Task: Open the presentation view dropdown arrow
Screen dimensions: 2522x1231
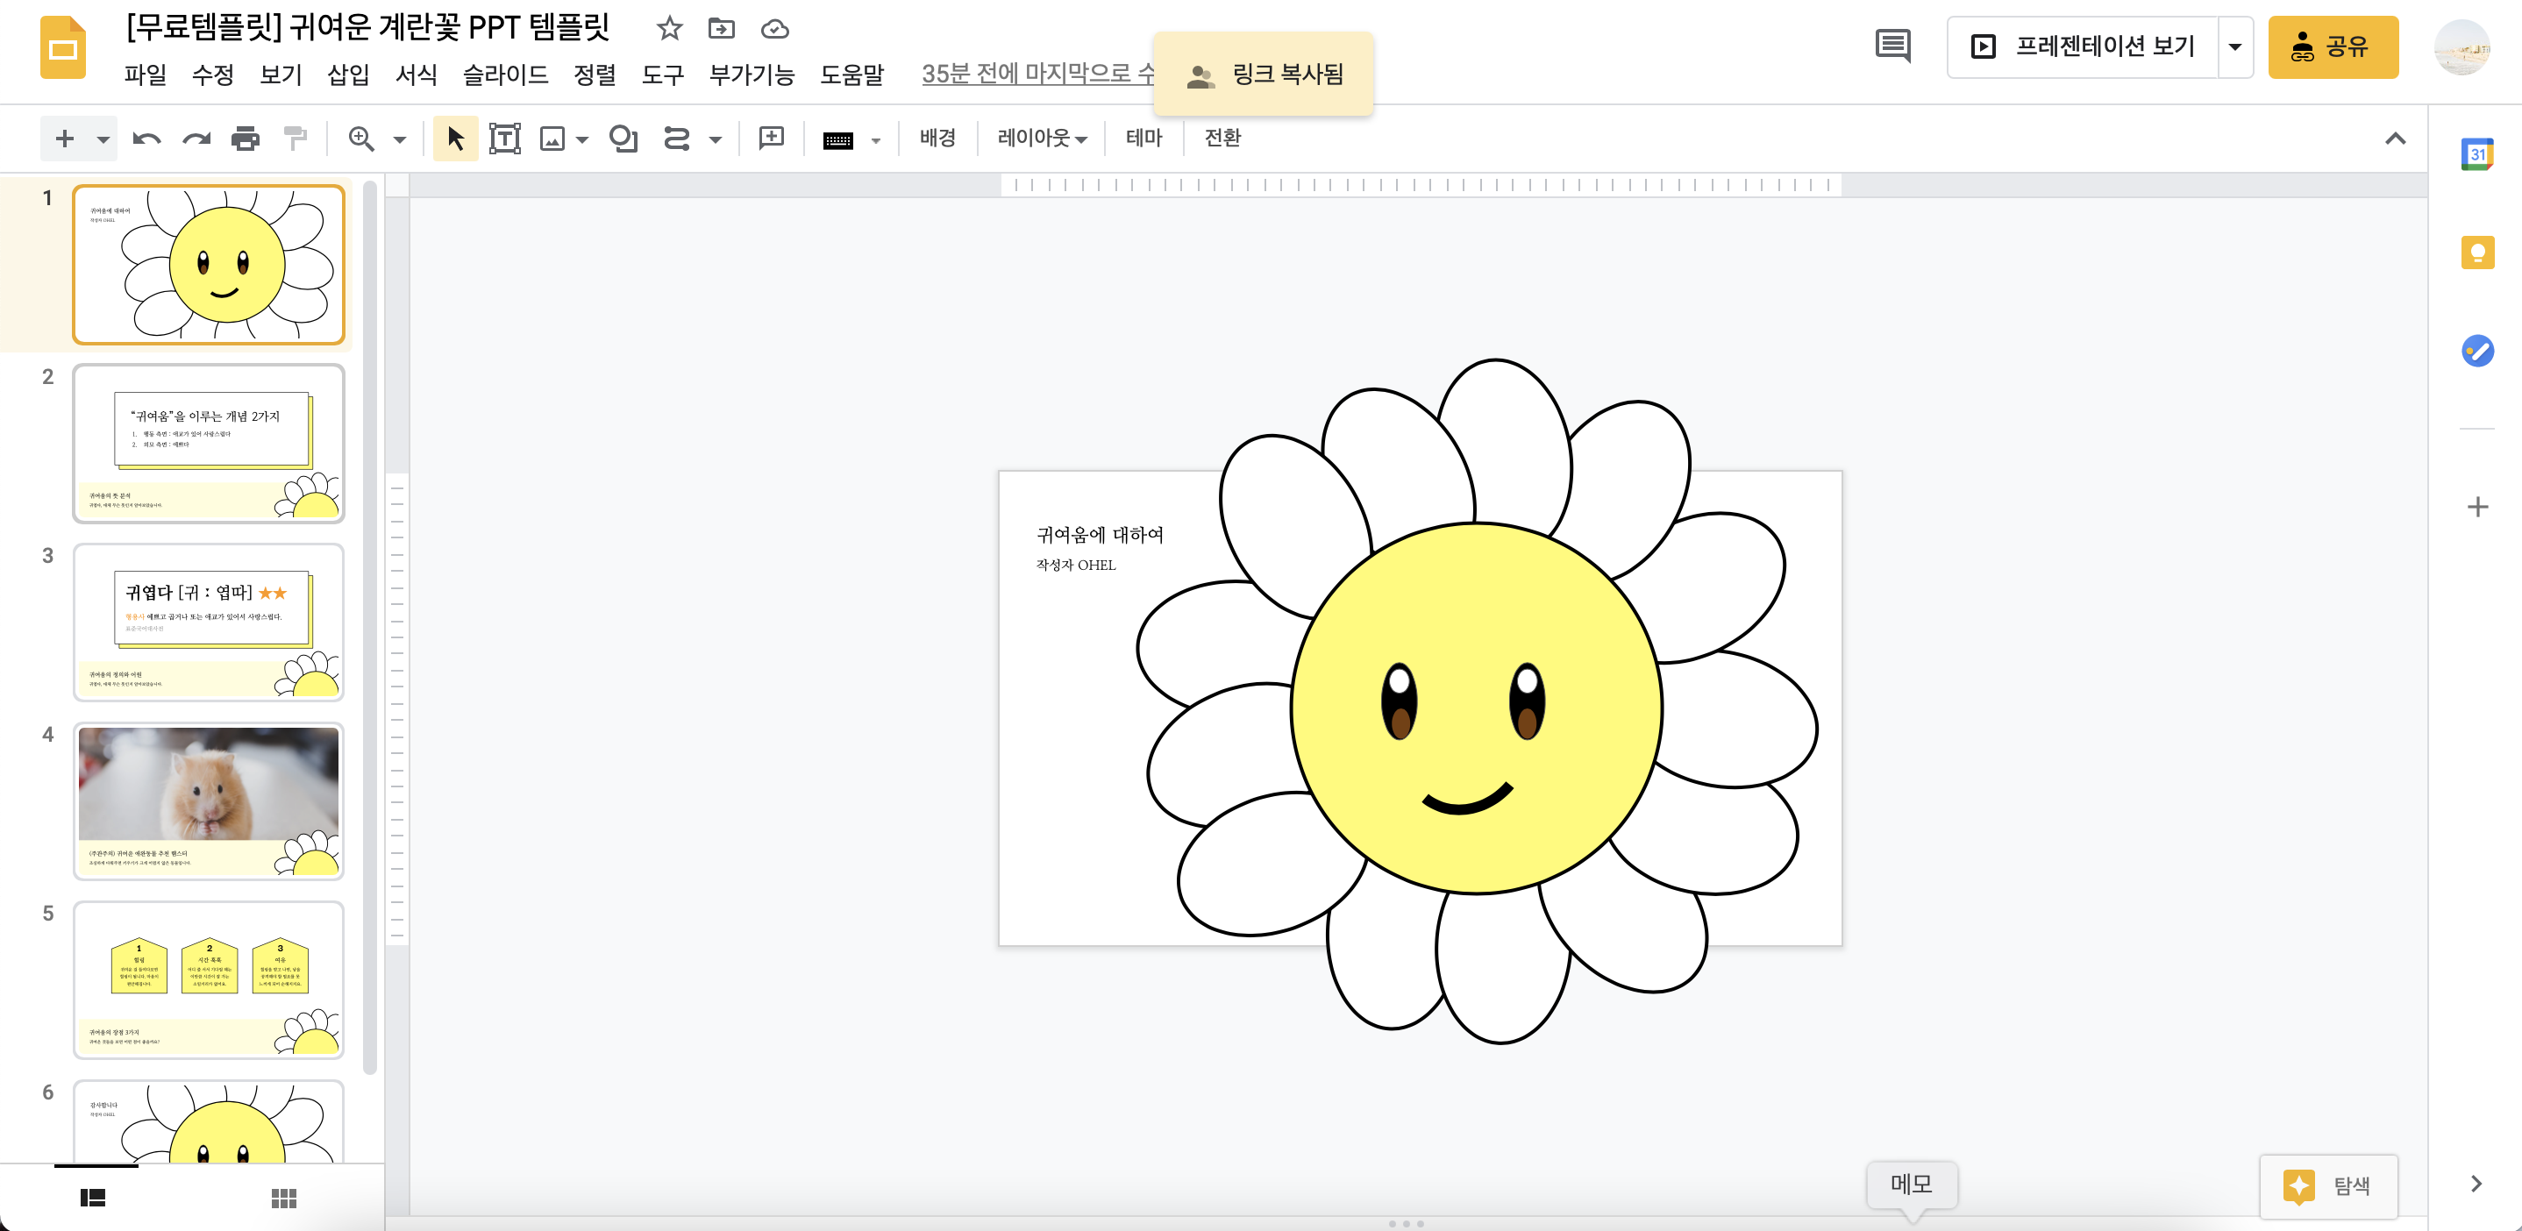Action: pos(2234,46)
